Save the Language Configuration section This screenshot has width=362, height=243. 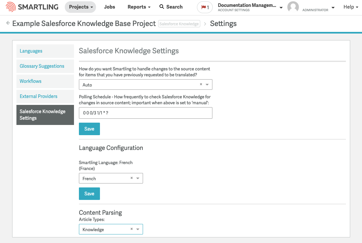point(89,194)
